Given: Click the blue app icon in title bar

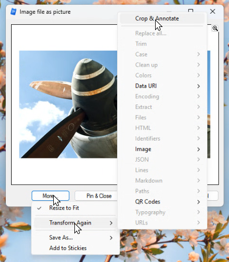Looking at the screenshot, I should [x=13, y=12].
